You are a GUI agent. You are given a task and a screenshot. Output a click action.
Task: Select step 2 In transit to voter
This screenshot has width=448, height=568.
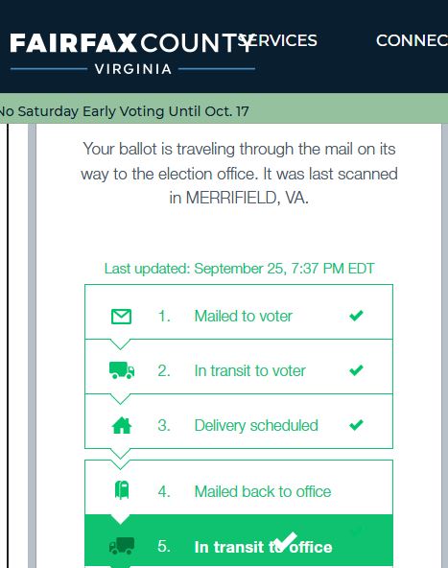tap(239, 367)
